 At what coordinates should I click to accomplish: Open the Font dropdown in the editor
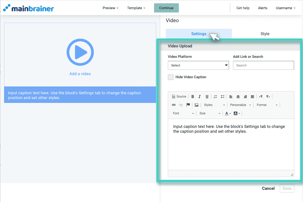click(182, 113)
